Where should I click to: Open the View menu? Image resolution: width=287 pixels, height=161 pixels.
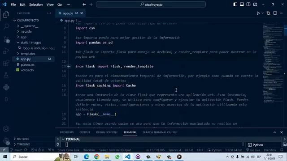[x=50, y=4]
